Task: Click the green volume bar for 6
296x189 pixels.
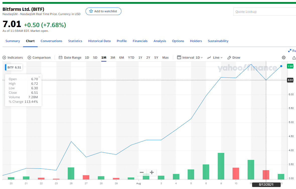Action: (206, 172)
